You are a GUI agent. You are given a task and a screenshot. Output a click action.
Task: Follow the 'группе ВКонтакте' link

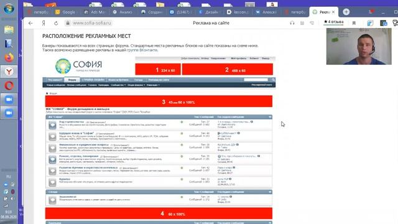(142, 50)
